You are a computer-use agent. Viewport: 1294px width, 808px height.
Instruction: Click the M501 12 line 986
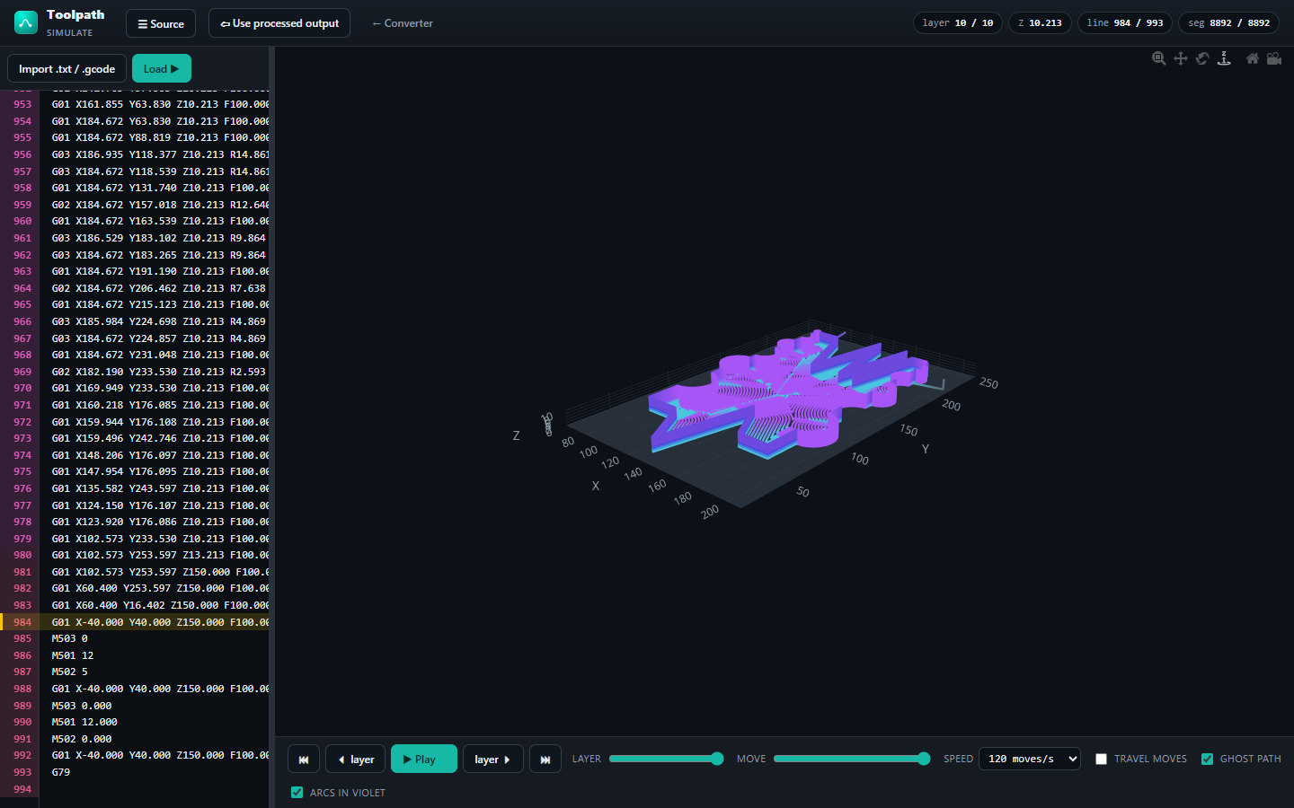[72, 655]
